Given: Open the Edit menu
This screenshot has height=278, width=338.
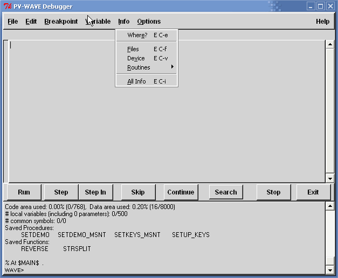Looking at the screenshot, I should tap(31, 22).
